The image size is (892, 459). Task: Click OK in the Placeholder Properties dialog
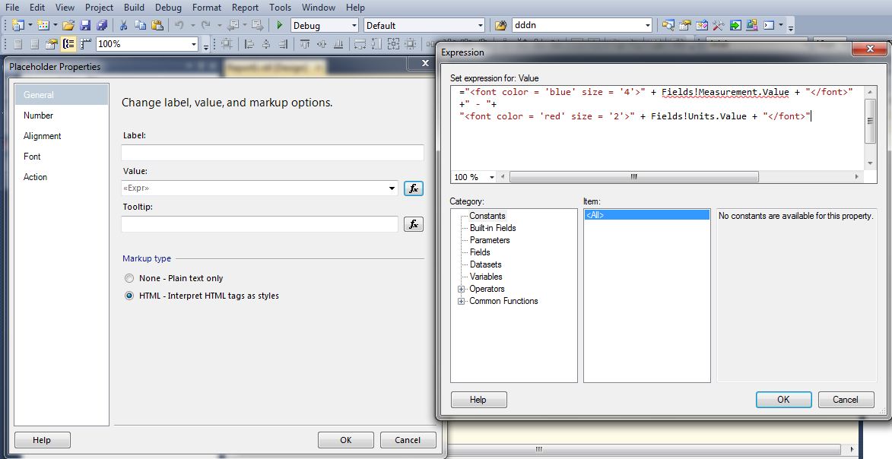click(346, 440)
